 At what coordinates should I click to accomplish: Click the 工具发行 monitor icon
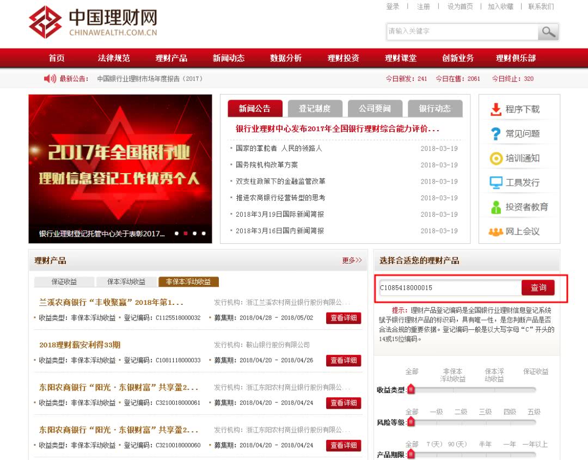pyautogui.click(x=496, y=182)
